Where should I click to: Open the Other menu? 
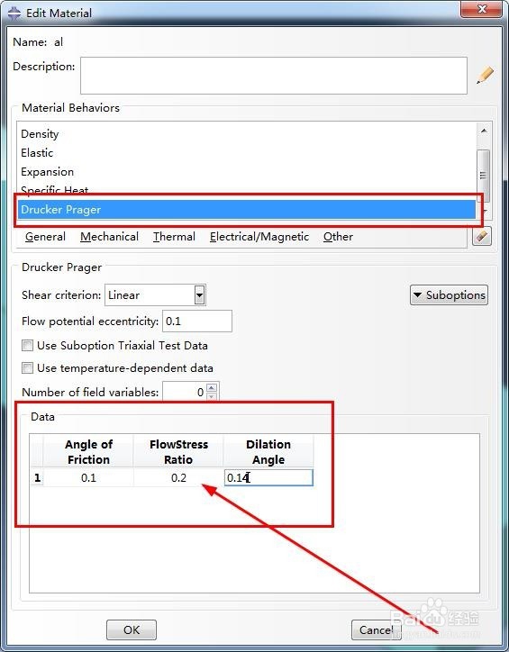click(x=338, y=237)
